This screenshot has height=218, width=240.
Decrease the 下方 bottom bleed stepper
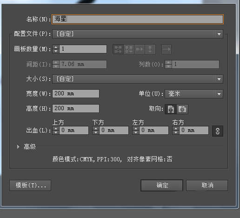[96, 132]
